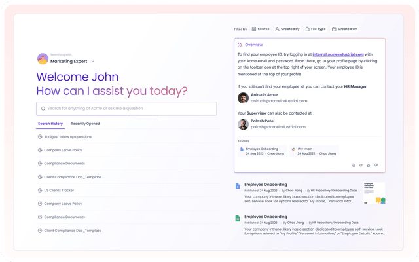
Task: Select Client Compliance Doc_Template entry above US Clients Tracker
Action: tap(128, 177)
